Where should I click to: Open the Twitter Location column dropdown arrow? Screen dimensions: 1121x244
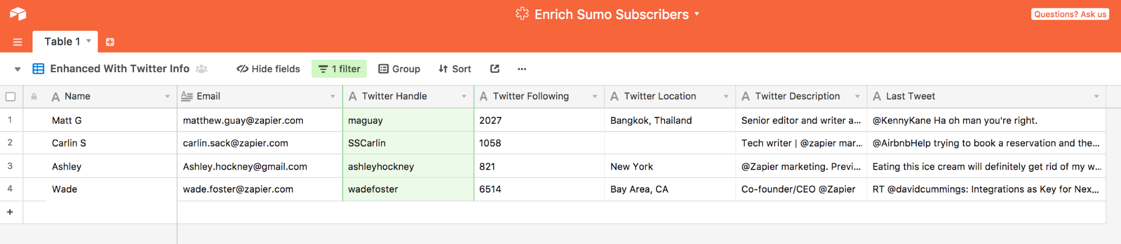point(726,97)
